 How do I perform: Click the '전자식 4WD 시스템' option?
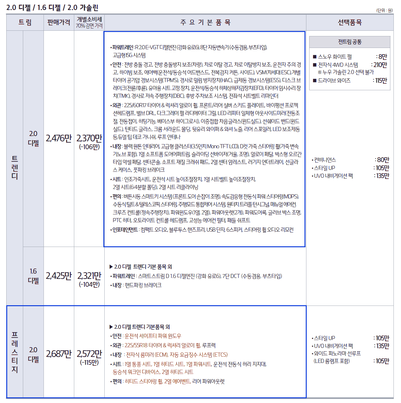338,65
